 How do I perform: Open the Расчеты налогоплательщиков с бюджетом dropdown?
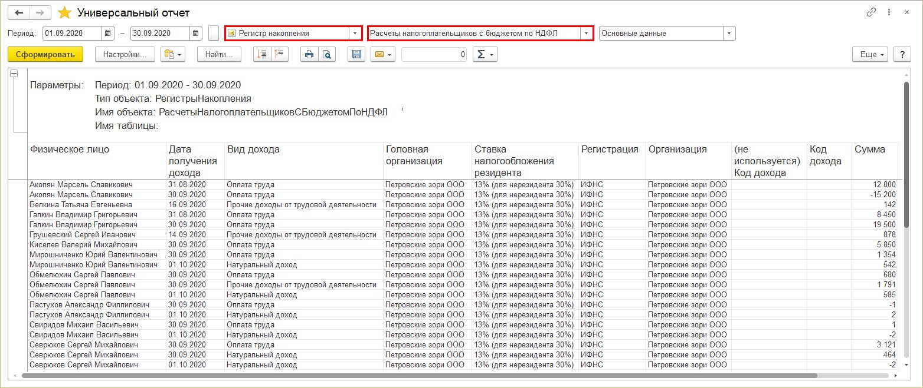(x=586, y=33)
